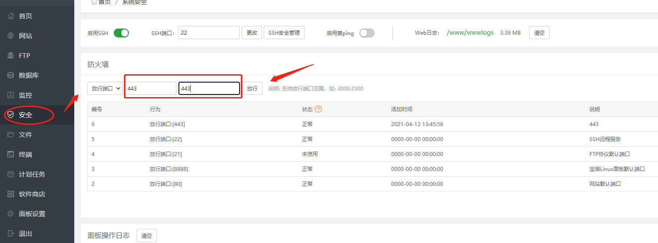Click the grid icon next to 软件商店
This screenshot has width=658, height=243.
11,194
